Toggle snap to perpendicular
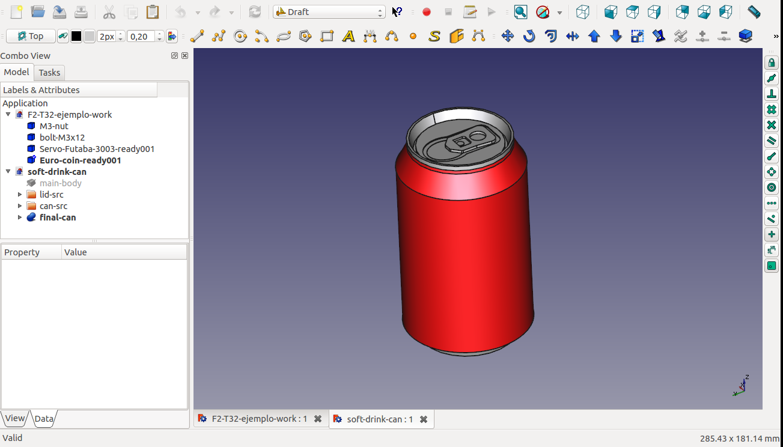Viewport: 783px width, 447px height. (x=772, y=94)
